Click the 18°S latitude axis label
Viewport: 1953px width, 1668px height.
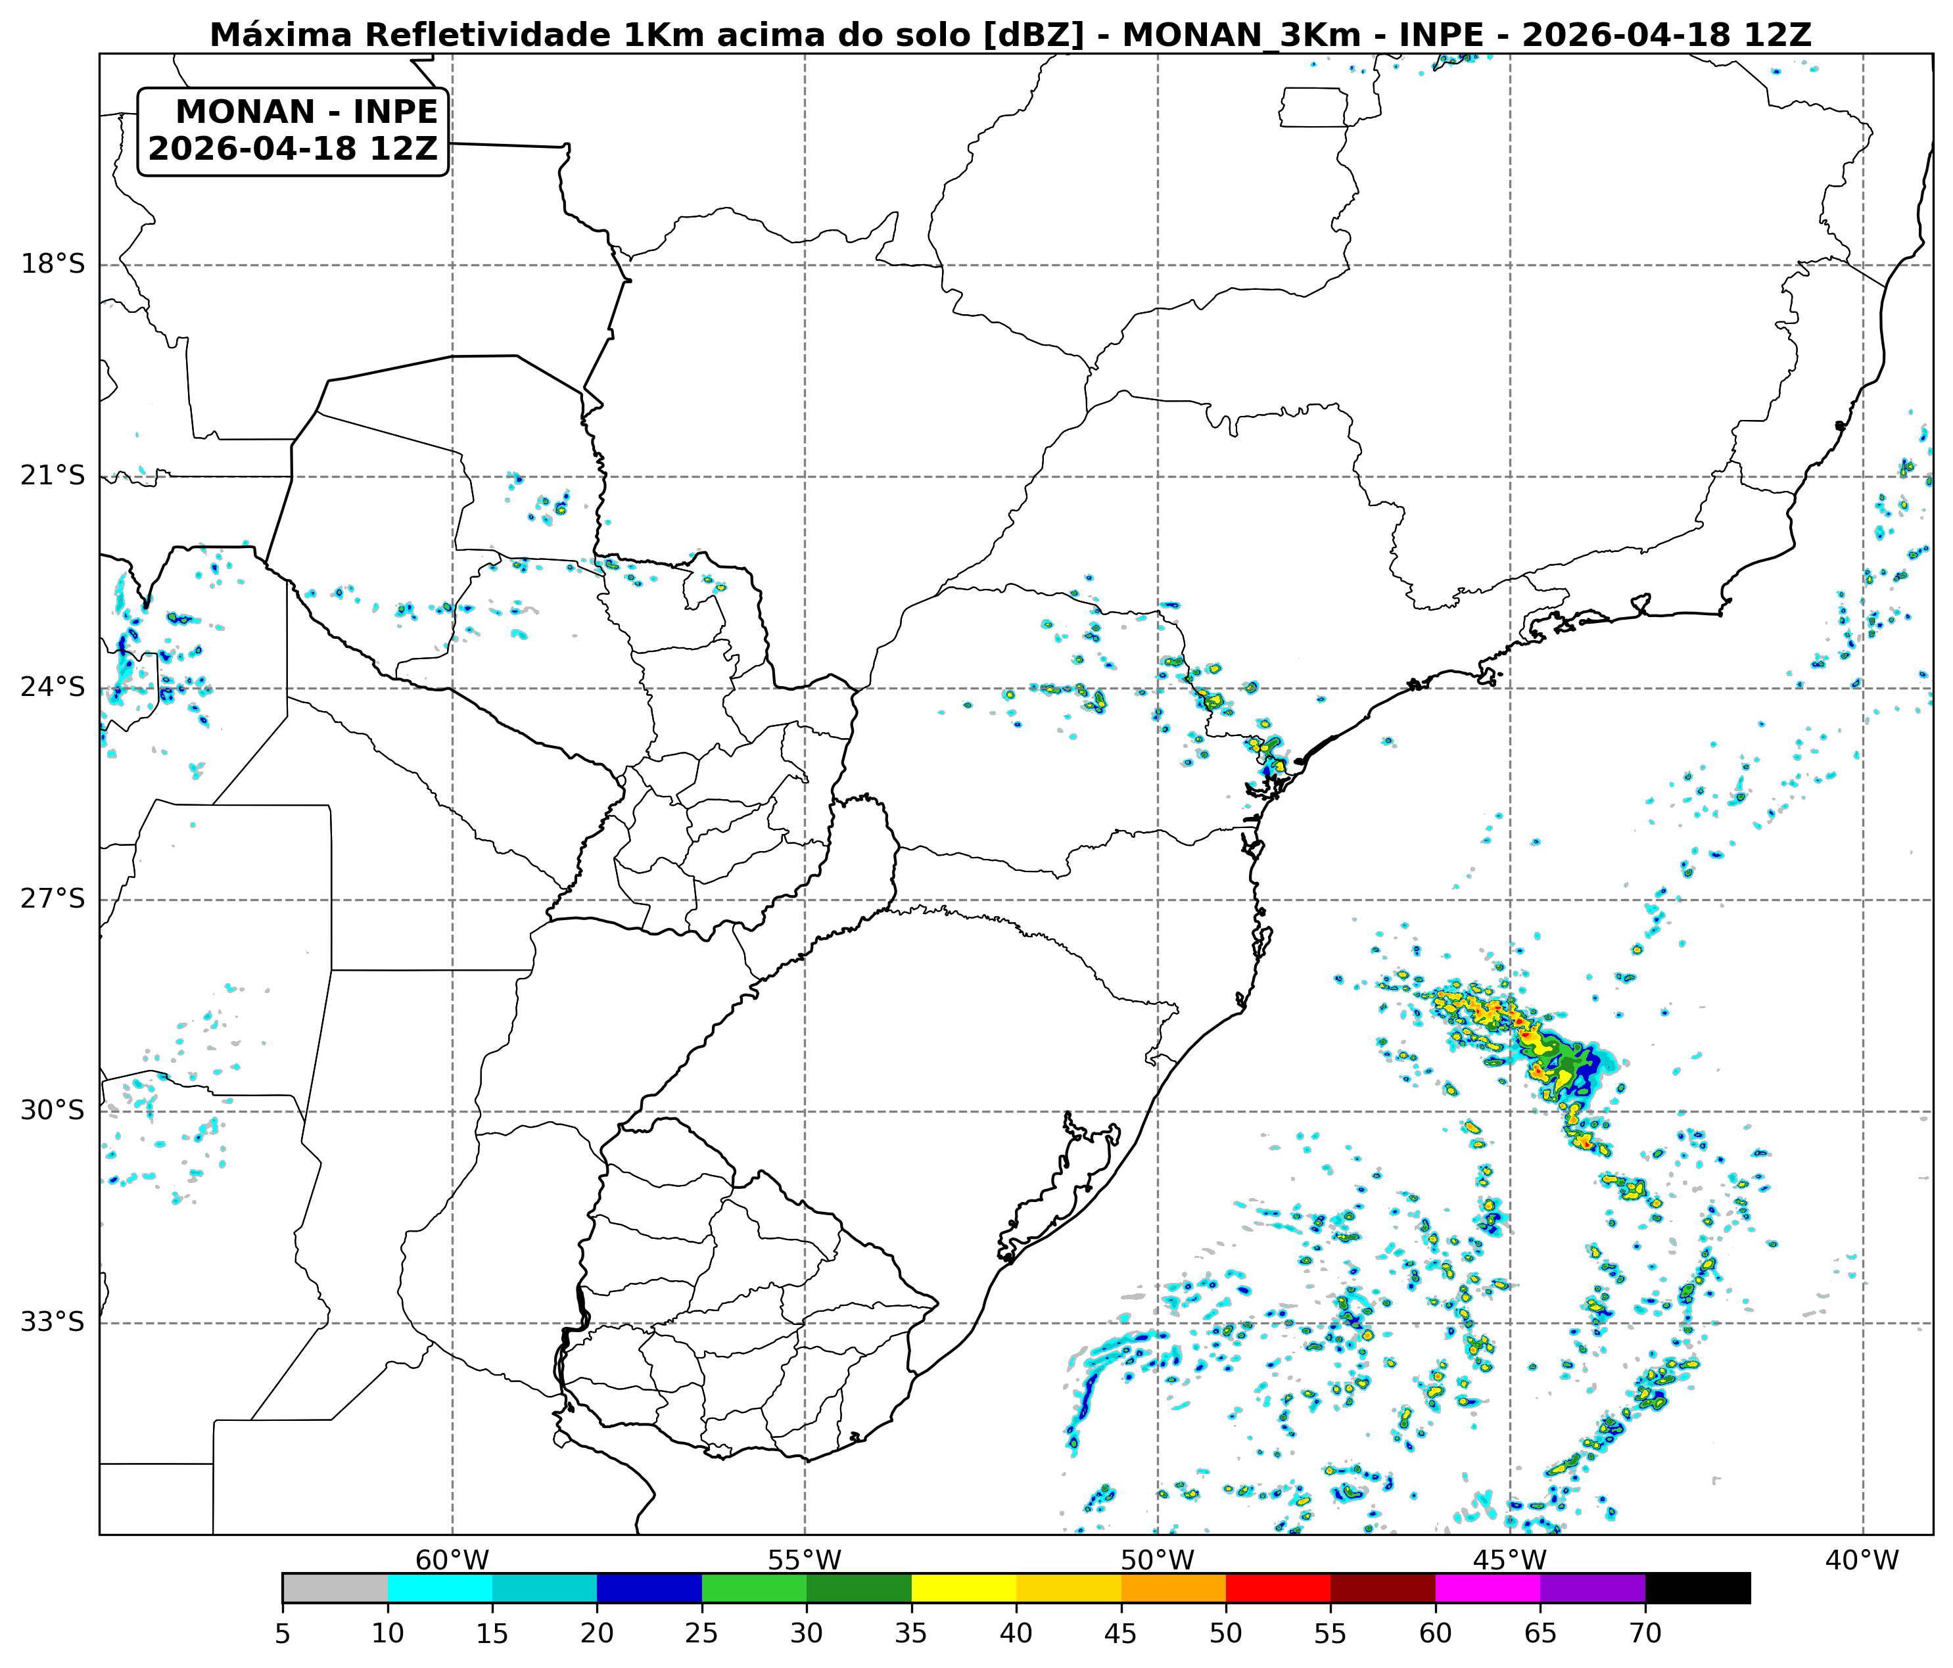(53, 264)
